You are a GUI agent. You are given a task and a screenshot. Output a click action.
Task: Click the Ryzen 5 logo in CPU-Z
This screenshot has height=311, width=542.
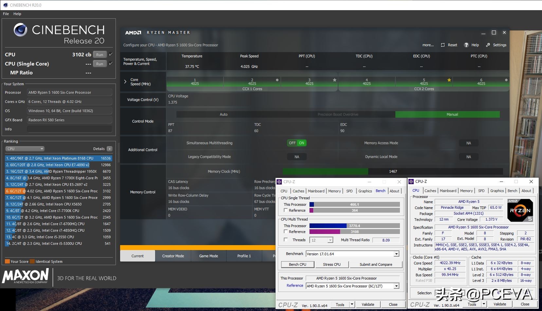pos(520,210)
